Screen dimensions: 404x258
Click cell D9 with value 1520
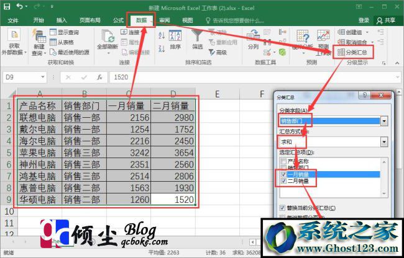(173, 200)
